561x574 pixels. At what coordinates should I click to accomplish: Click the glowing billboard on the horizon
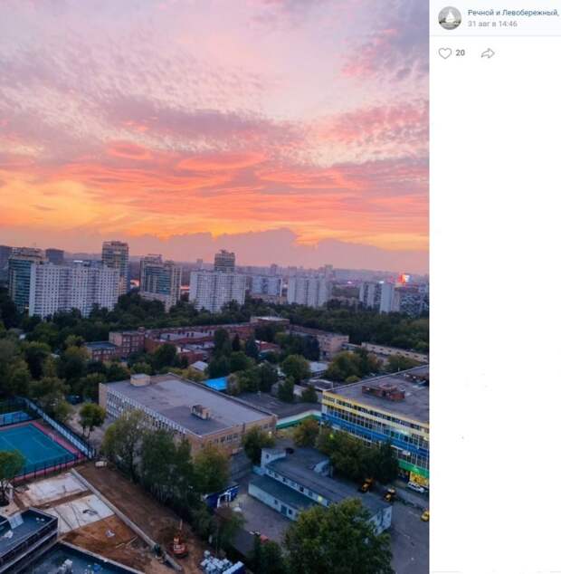[404, 279]
